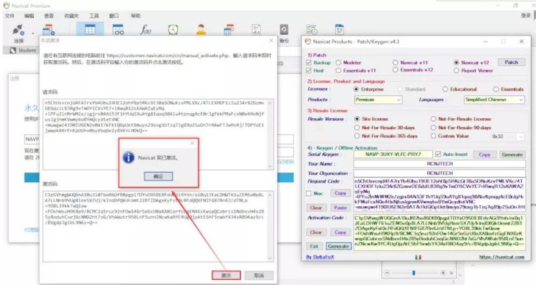Toggle the Auto-Insert checkbox

tap(438, 155)
